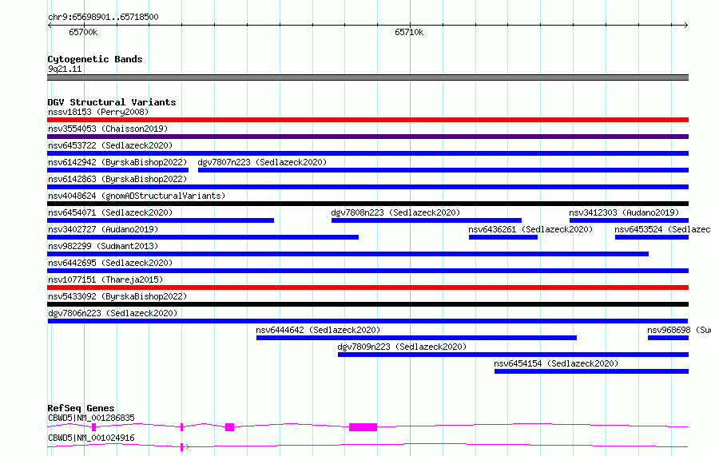Click the nsv6442695 (Sedlazeck2020) label
The image size is (711, 456).
click(110, 263)
